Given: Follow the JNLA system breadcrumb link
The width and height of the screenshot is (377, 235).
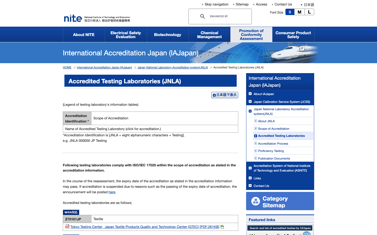Looking at the screenshot, I should coord(173,67).
